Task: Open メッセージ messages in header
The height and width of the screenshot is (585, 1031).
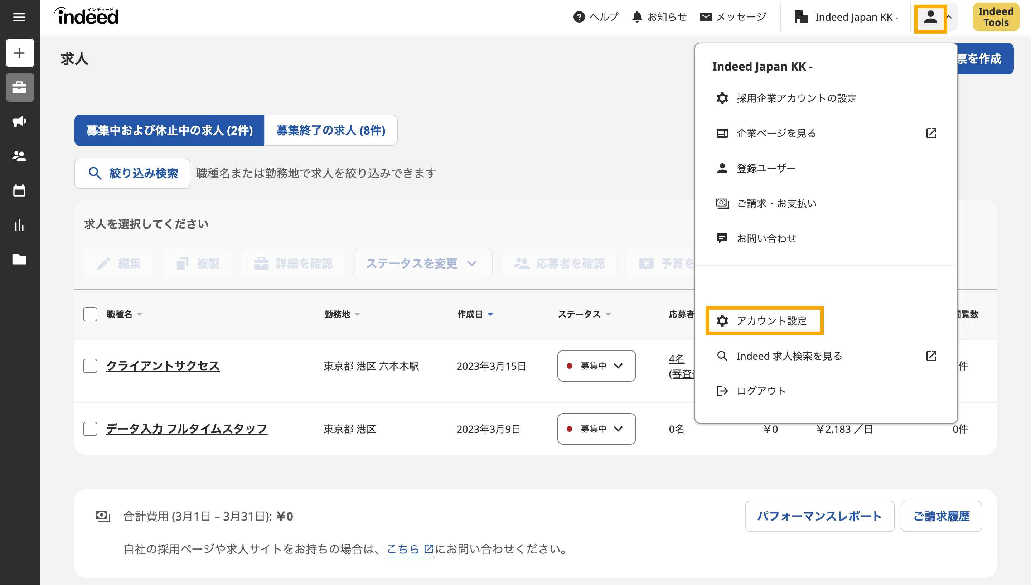Action: point(733,17)
